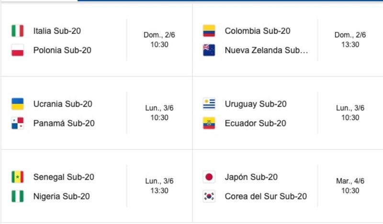Click the Ukraine flag icon
The height and width of the screenshot is (224, 383).
18,104
